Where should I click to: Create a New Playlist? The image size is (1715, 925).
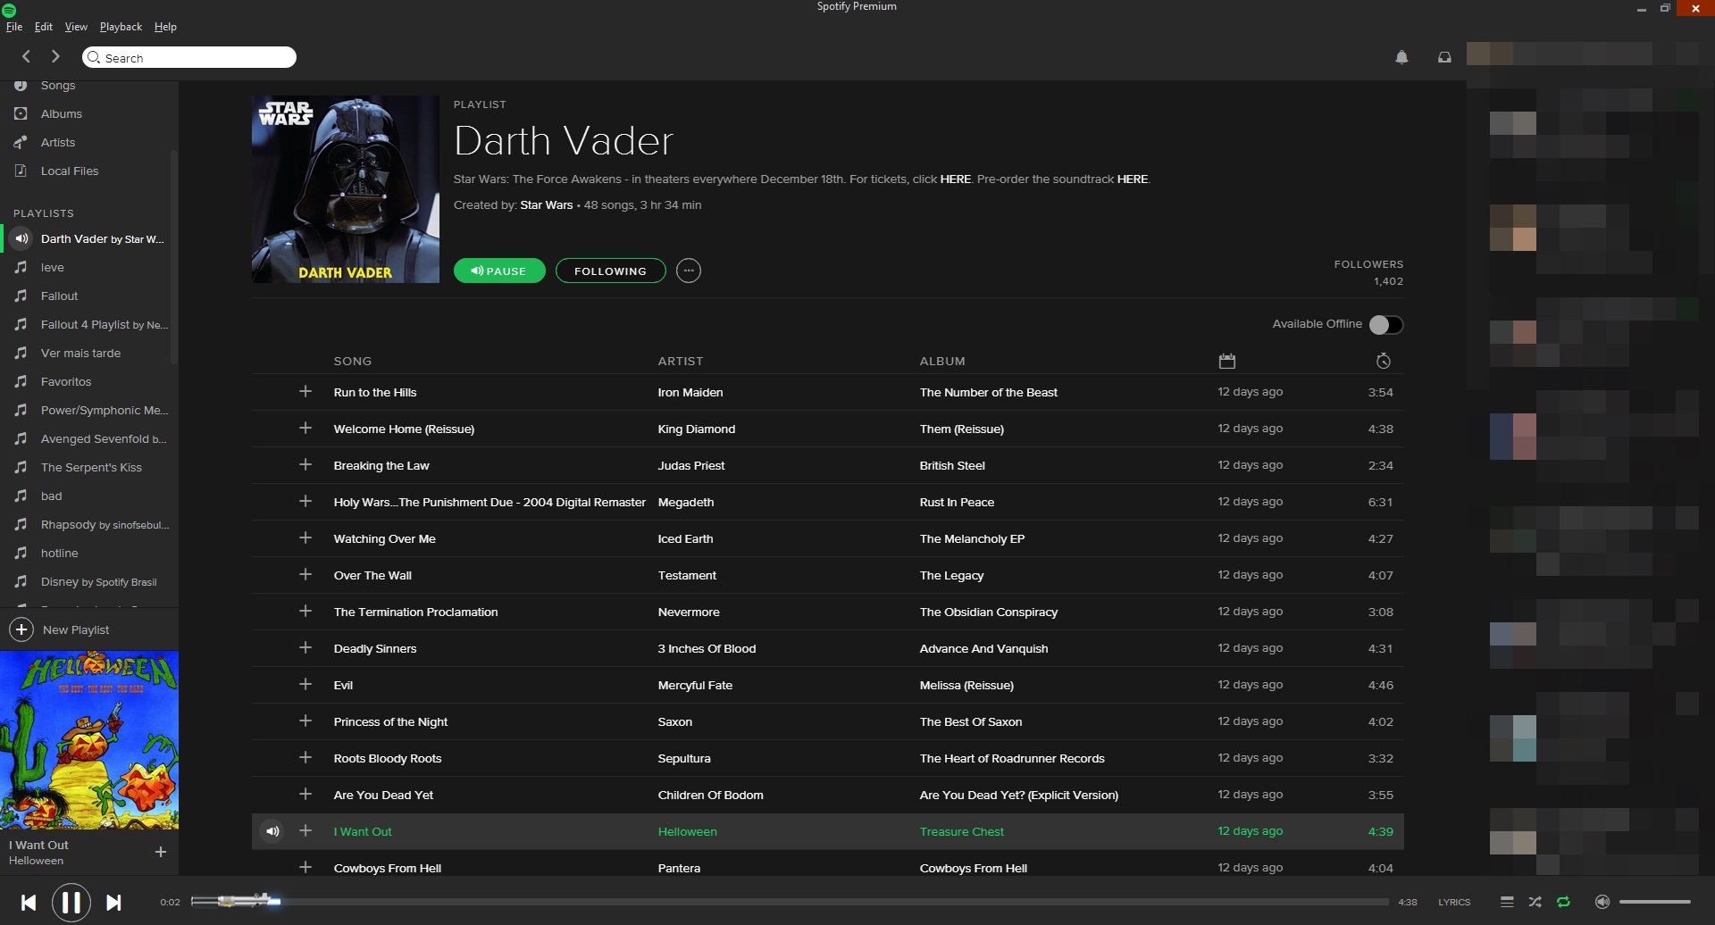[x=60, y=629]
